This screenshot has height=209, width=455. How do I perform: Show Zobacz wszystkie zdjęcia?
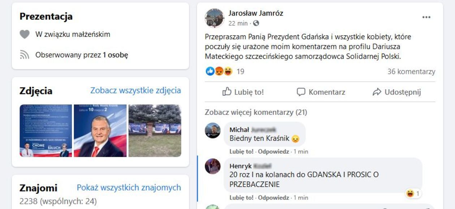pos(135,91)
